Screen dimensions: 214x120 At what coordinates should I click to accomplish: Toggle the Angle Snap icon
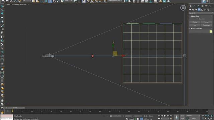tap(92, 1)
